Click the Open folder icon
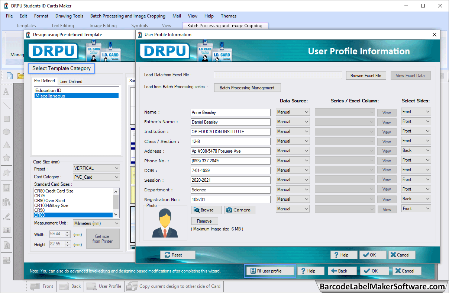Image resolution: width=449 pixels, height=293 pixels. coord(20,76)
